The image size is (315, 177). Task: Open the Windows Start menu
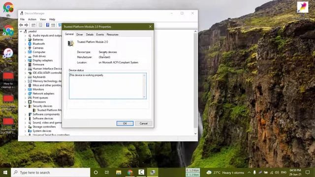(5, 173)
